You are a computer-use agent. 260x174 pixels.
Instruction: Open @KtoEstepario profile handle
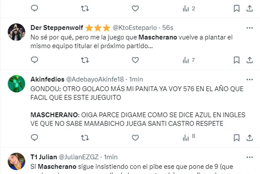135,28
